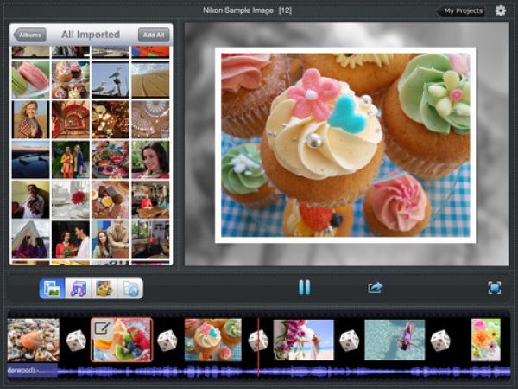The image size is (518, 389).
Task: Click the first transition dice after seashell clip
Action: click(76, 341)
